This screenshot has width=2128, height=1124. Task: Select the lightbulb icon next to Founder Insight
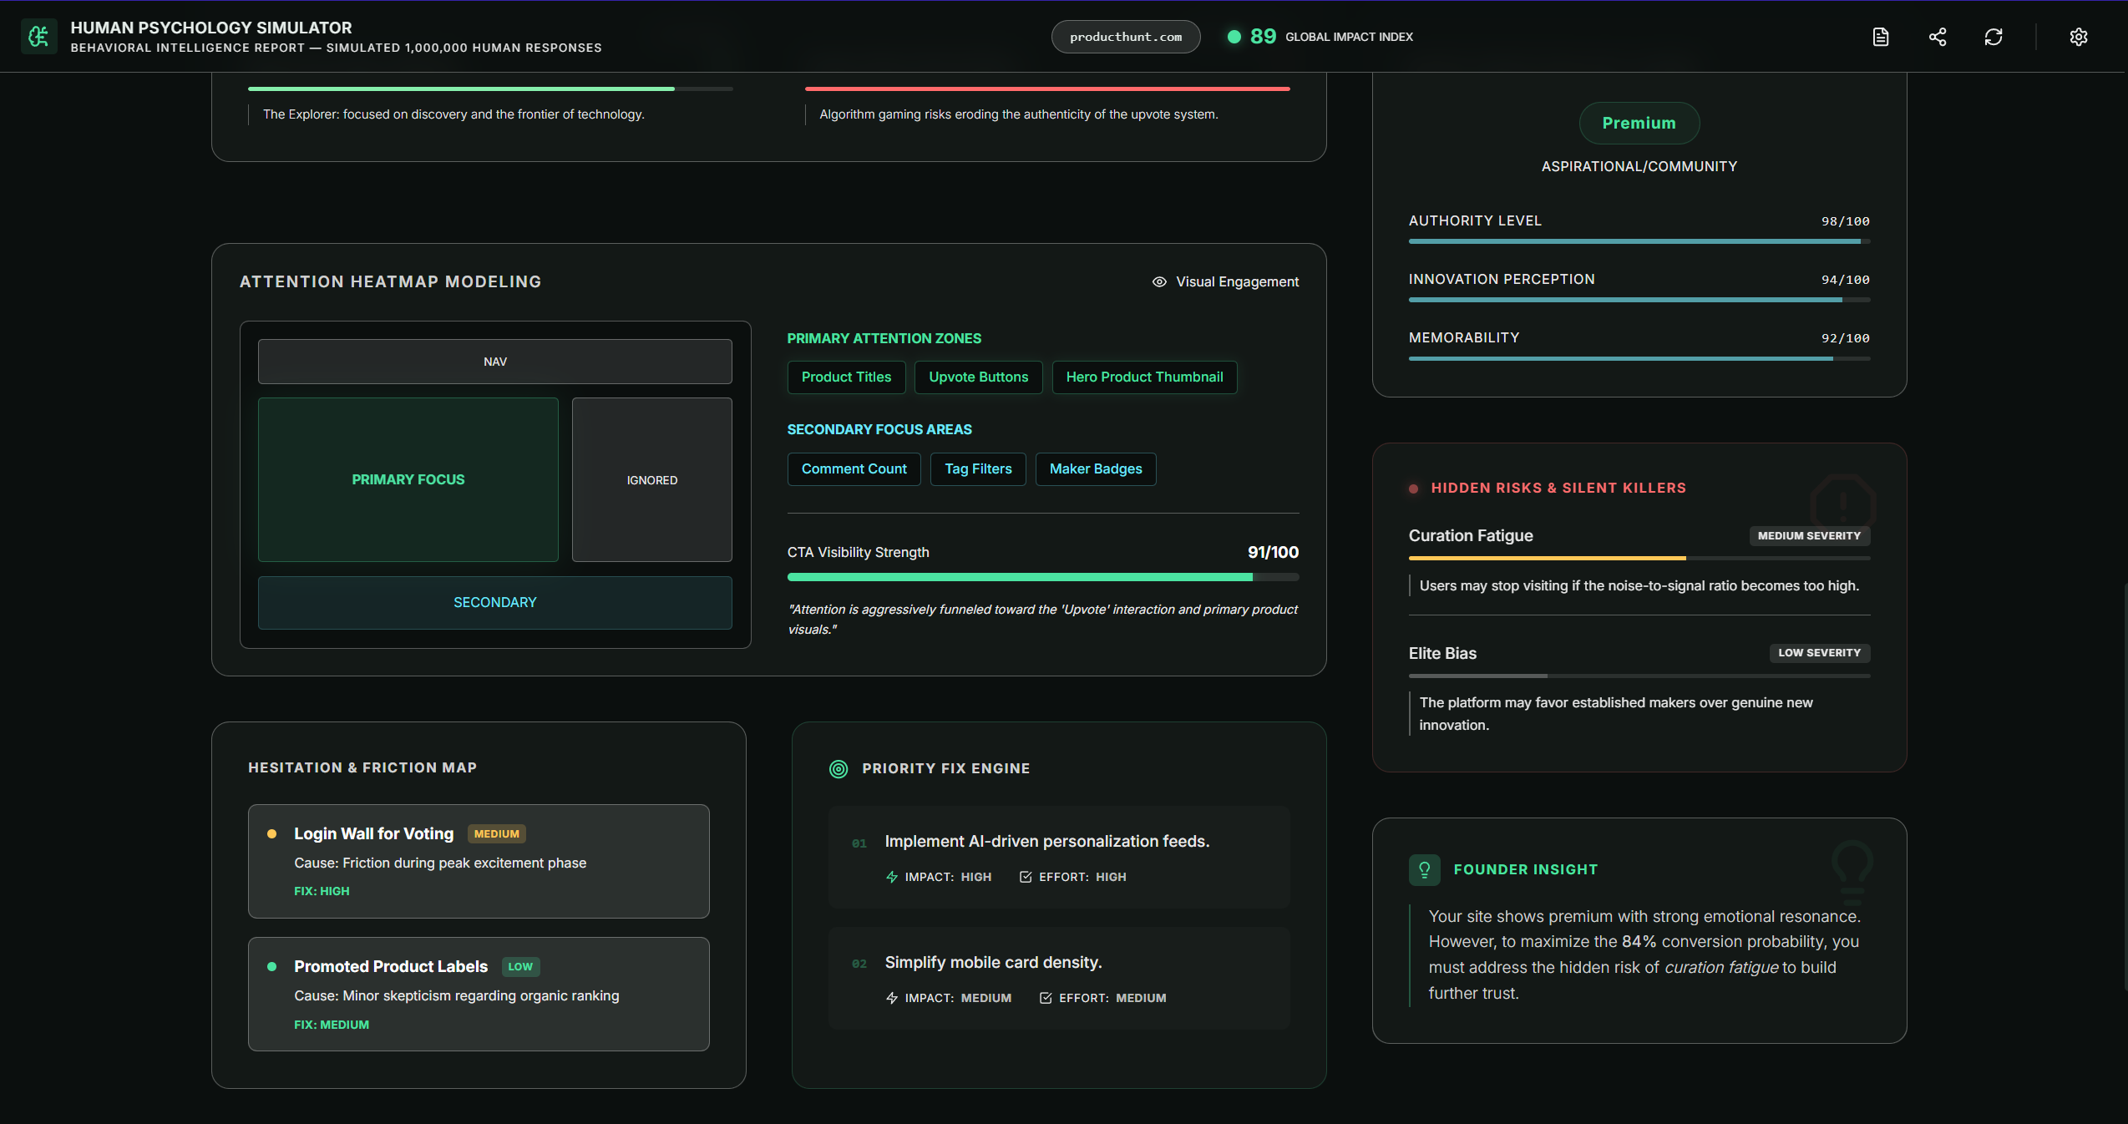click(1424, 870)
